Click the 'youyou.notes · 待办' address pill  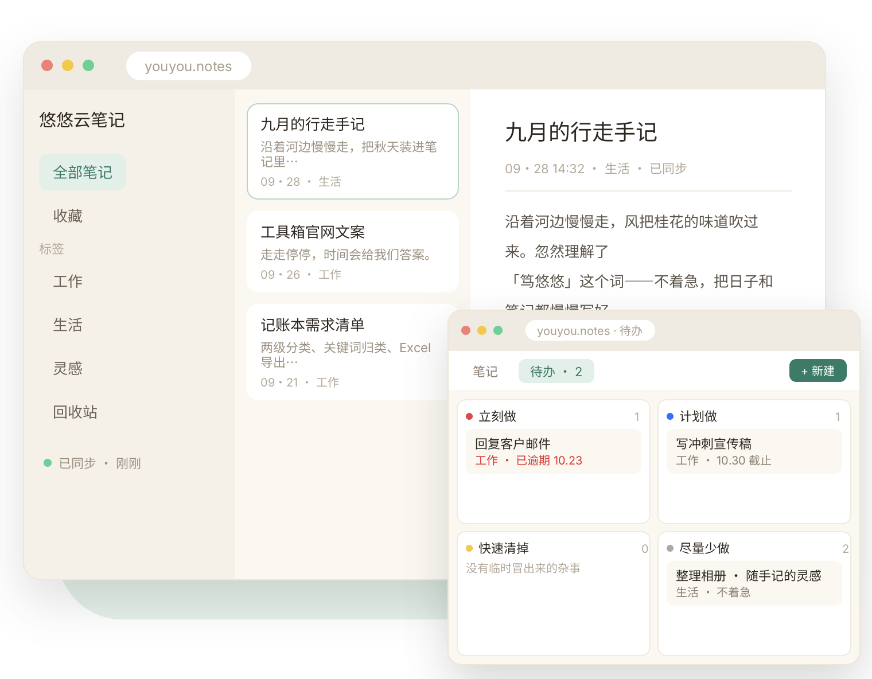[590, 330]
